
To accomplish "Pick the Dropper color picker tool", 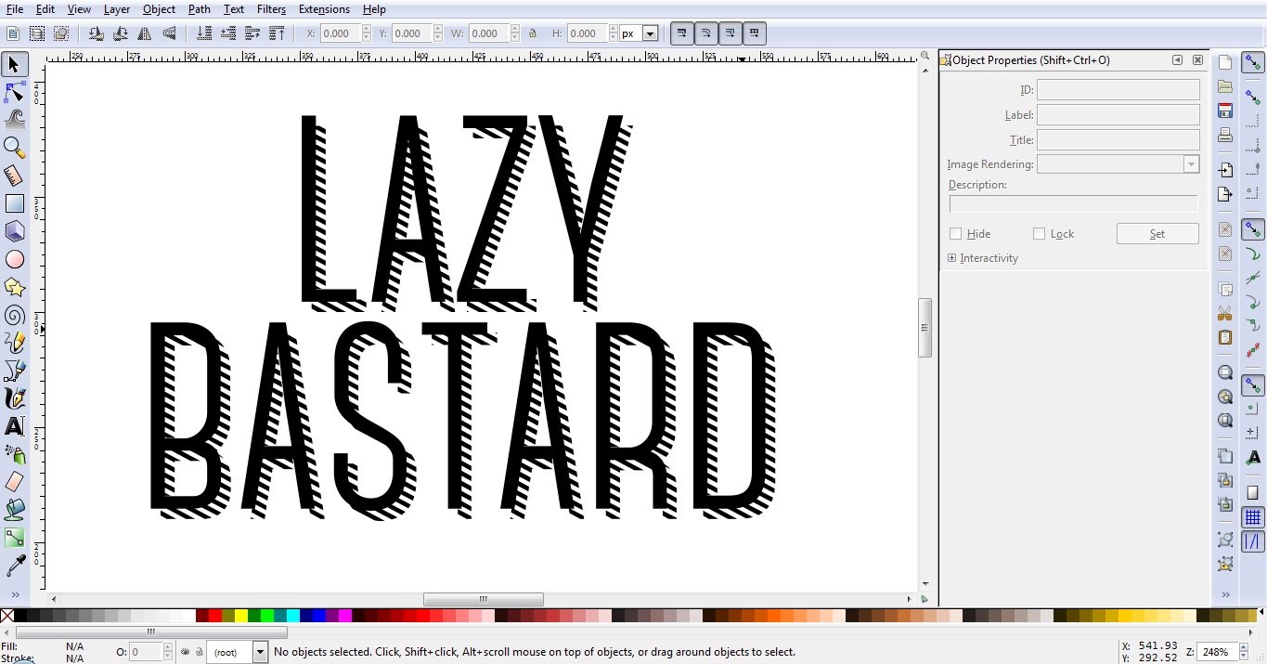I will click(x=15, y=566).
